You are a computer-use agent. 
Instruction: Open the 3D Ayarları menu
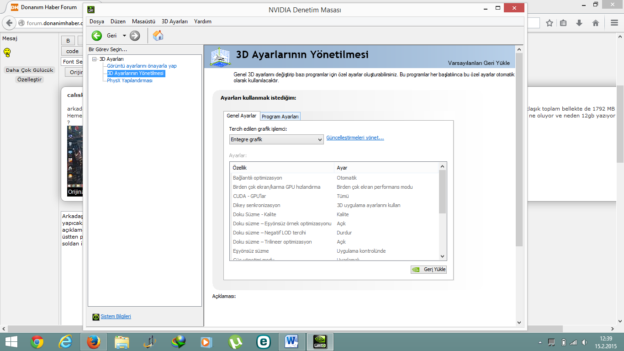175,21
